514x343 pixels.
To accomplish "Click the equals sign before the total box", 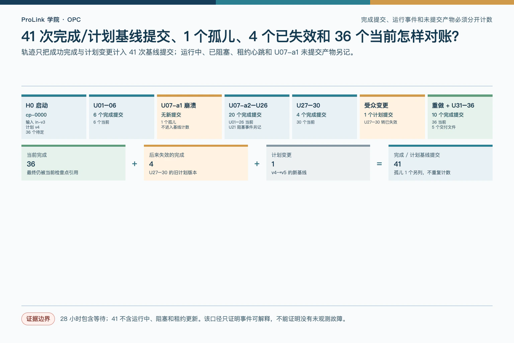I will [379, 164].
